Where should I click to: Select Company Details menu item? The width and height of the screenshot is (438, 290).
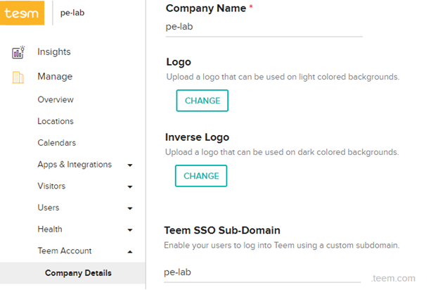(x=78, y=273)
